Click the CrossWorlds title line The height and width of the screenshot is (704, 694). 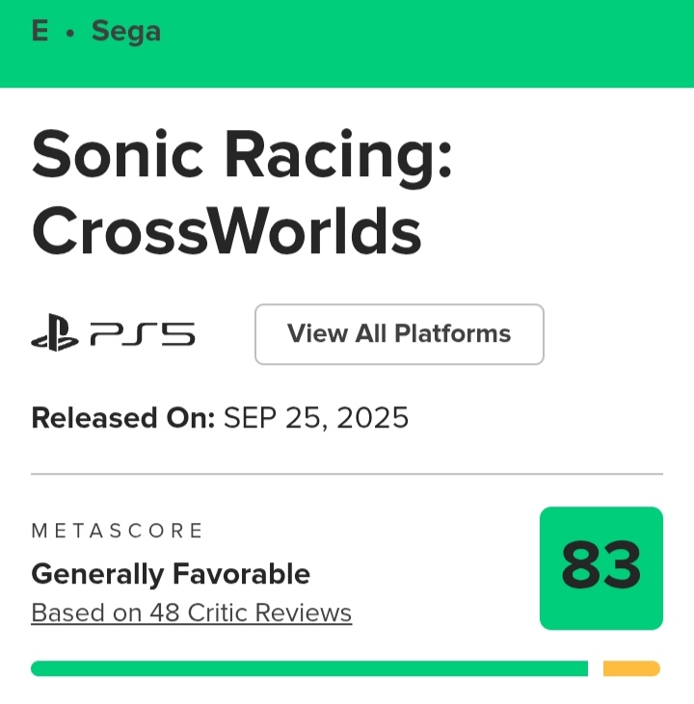point(227,231)
